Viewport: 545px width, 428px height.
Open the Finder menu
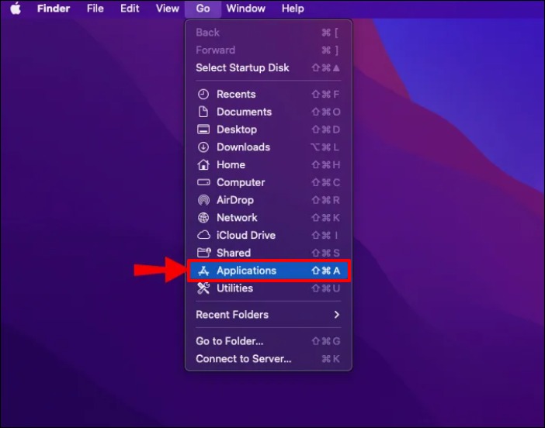point(54,9)
